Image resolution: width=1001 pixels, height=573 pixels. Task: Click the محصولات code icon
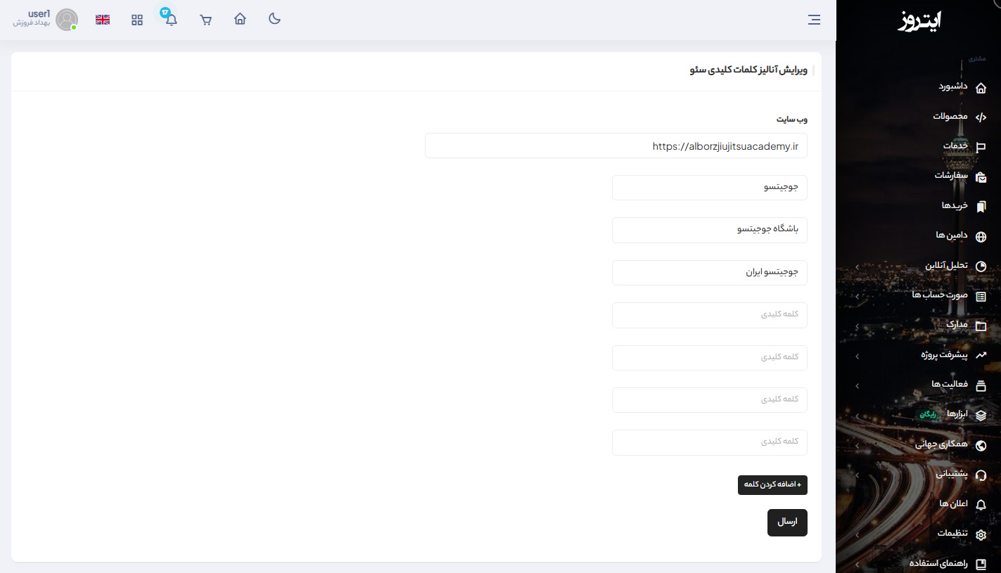981,117
